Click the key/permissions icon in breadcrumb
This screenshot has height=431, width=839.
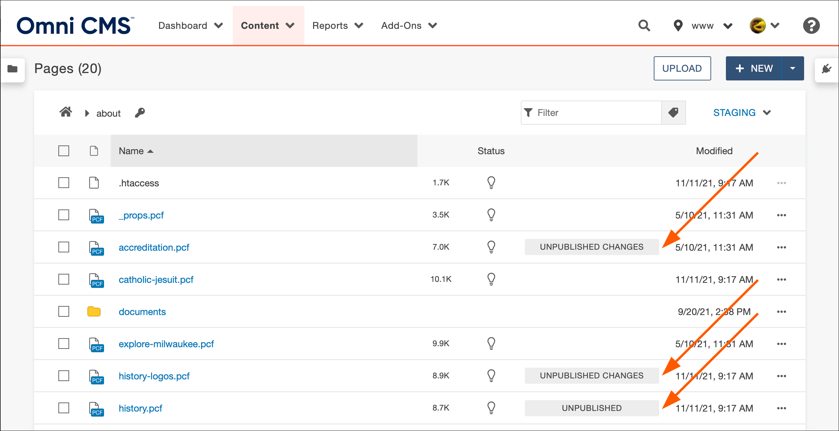coord(139,113)
